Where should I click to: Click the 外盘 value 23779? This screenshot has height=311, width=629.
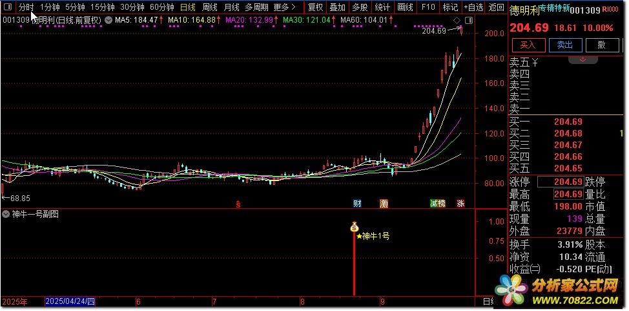pyautogui.click(x=570, y=231)
